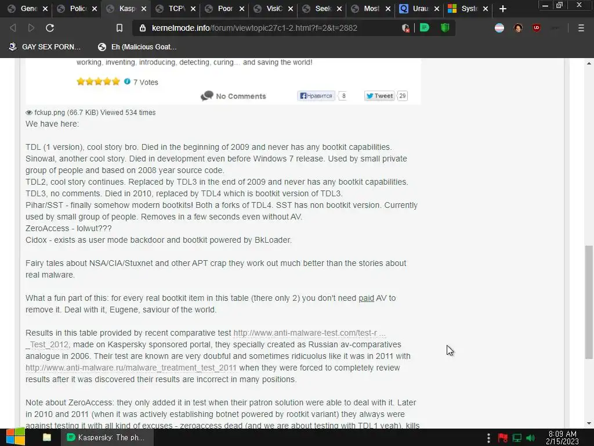The height and width of the screenshot is (446, 594).
Task: Open the Eh (Malicious Goat... bookmark
Action: point(137,47)
